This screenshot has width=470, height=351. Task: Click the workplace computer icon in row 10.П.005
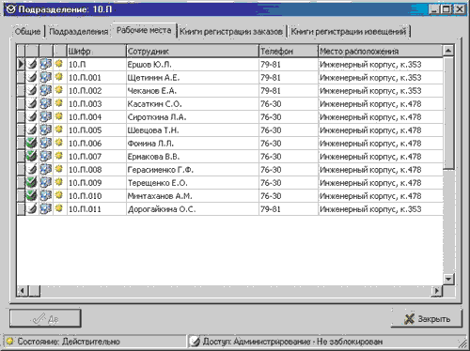[46, 130]
